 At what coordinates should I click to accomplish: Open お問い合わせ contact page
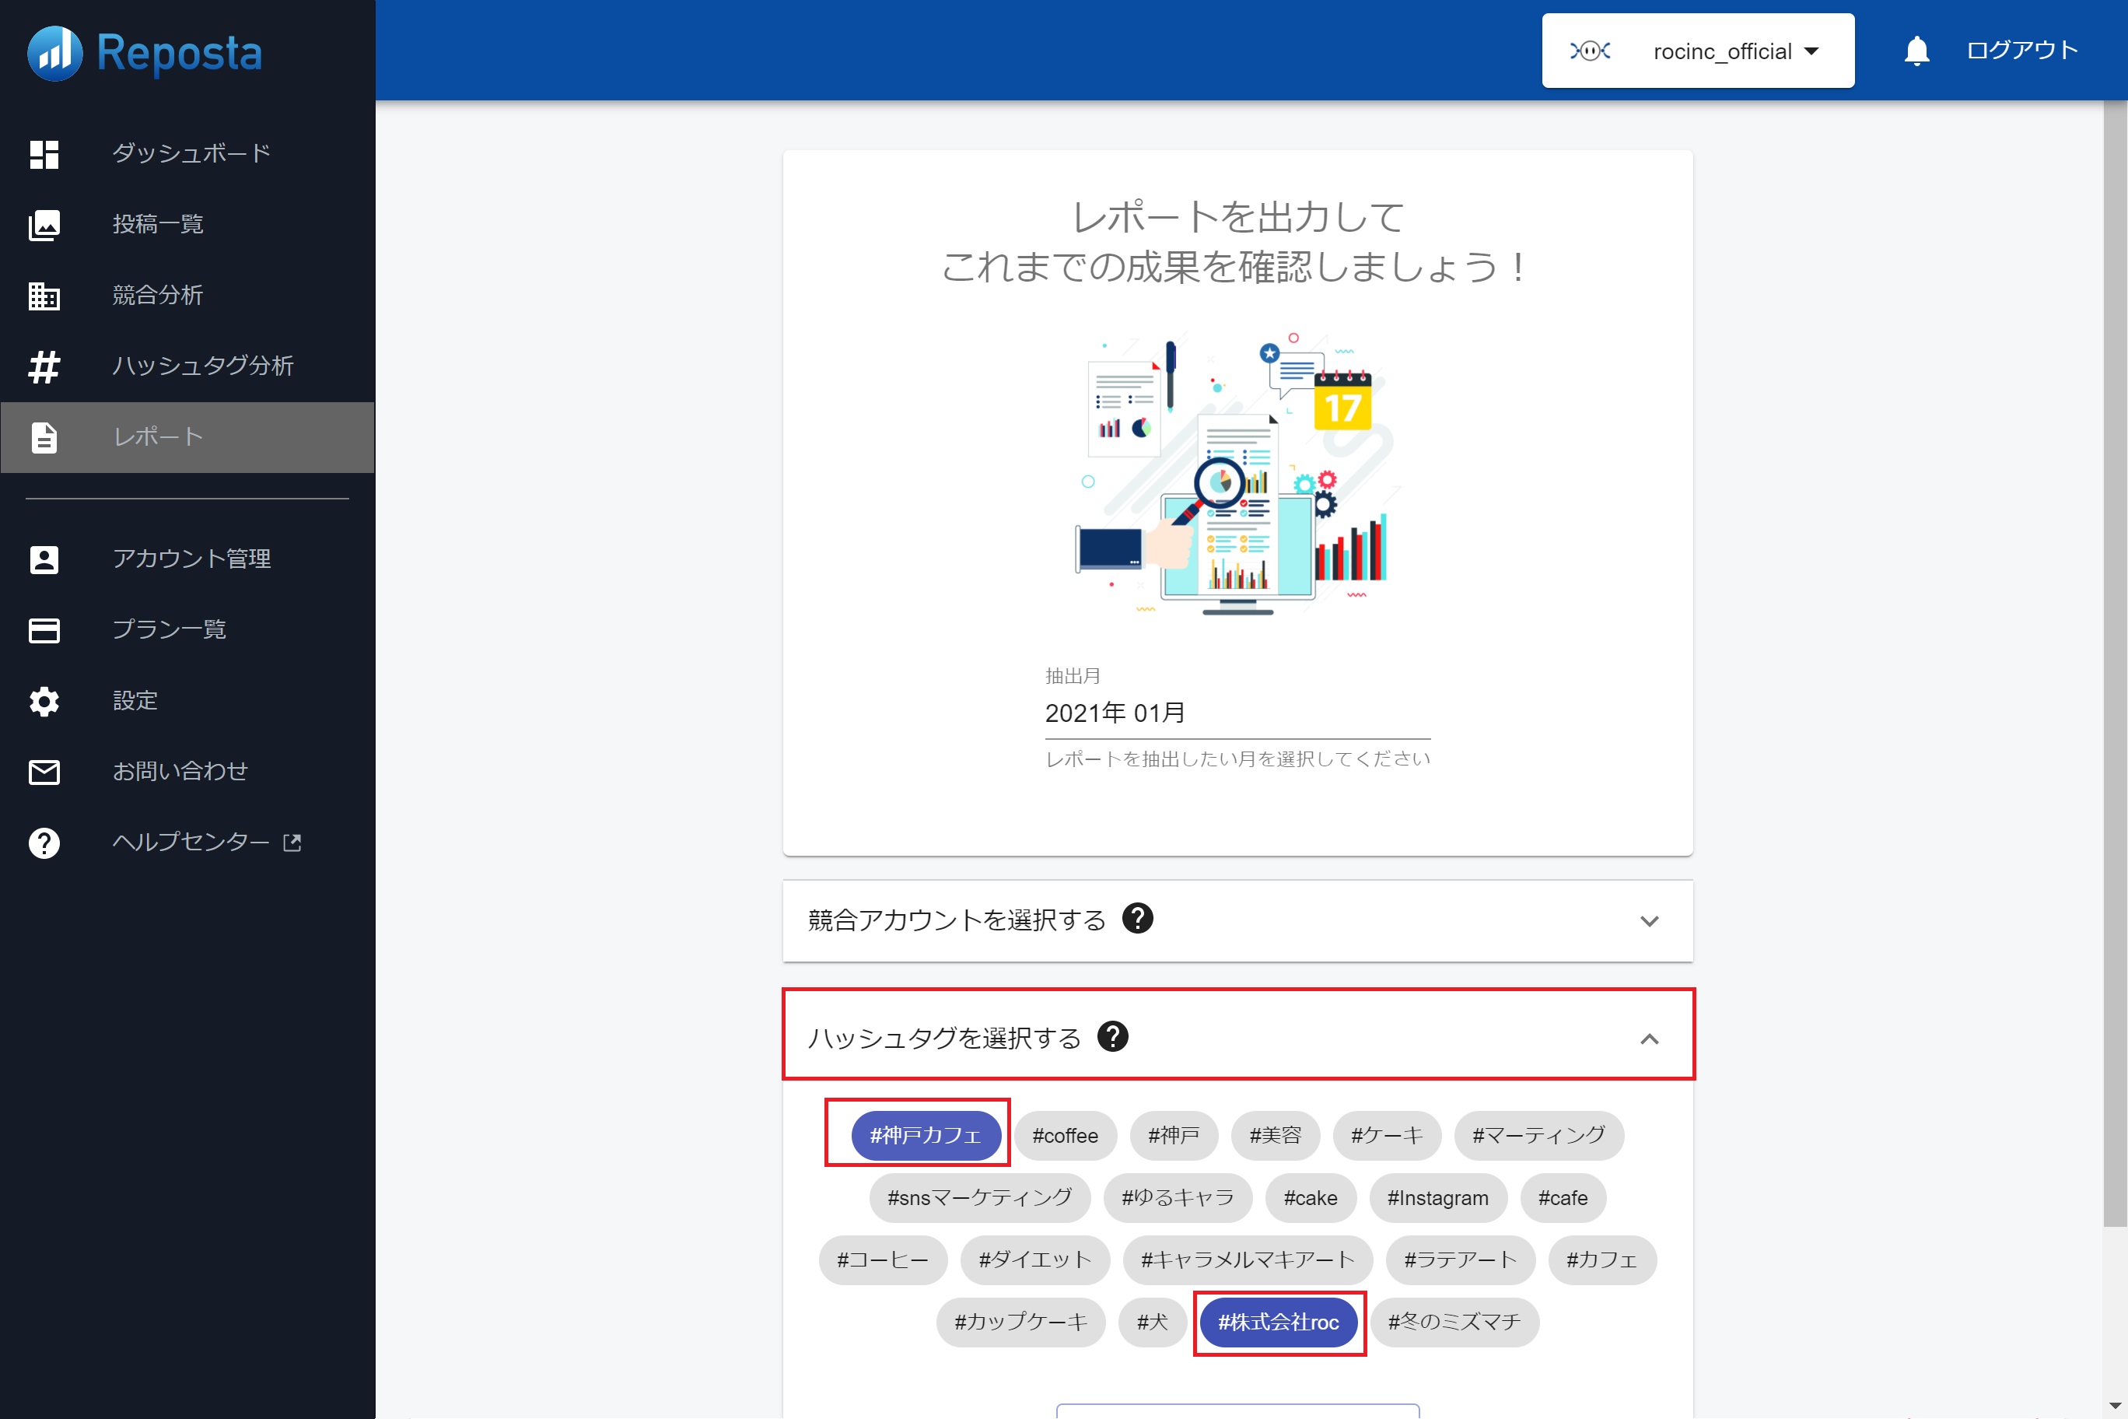[187, 772]
